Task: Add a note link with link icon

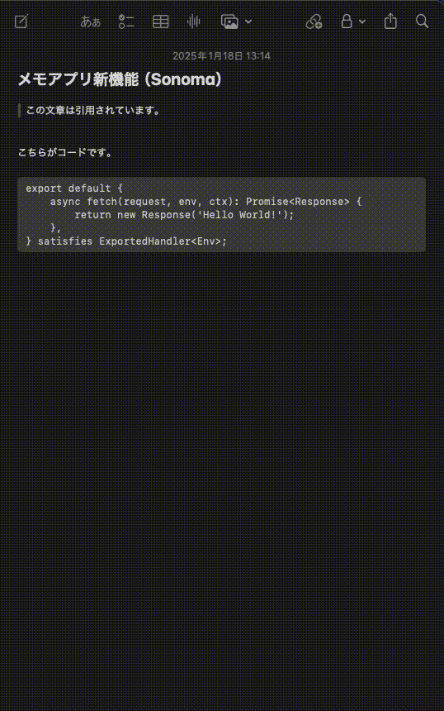Action: 314,21
